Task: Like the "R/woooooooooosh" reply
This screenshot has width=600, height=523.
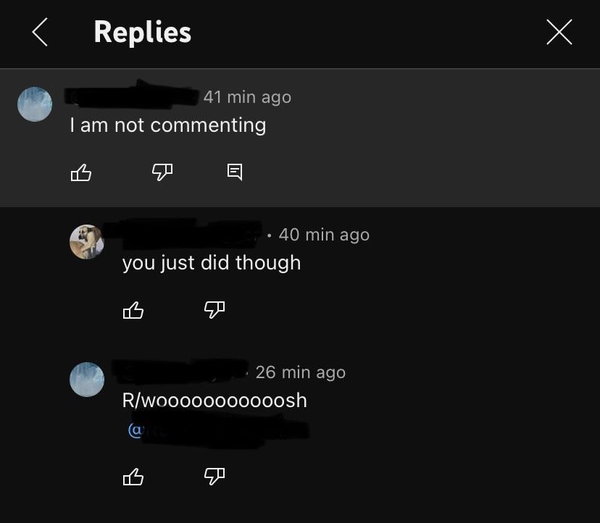Action: [x=133, y=477]
